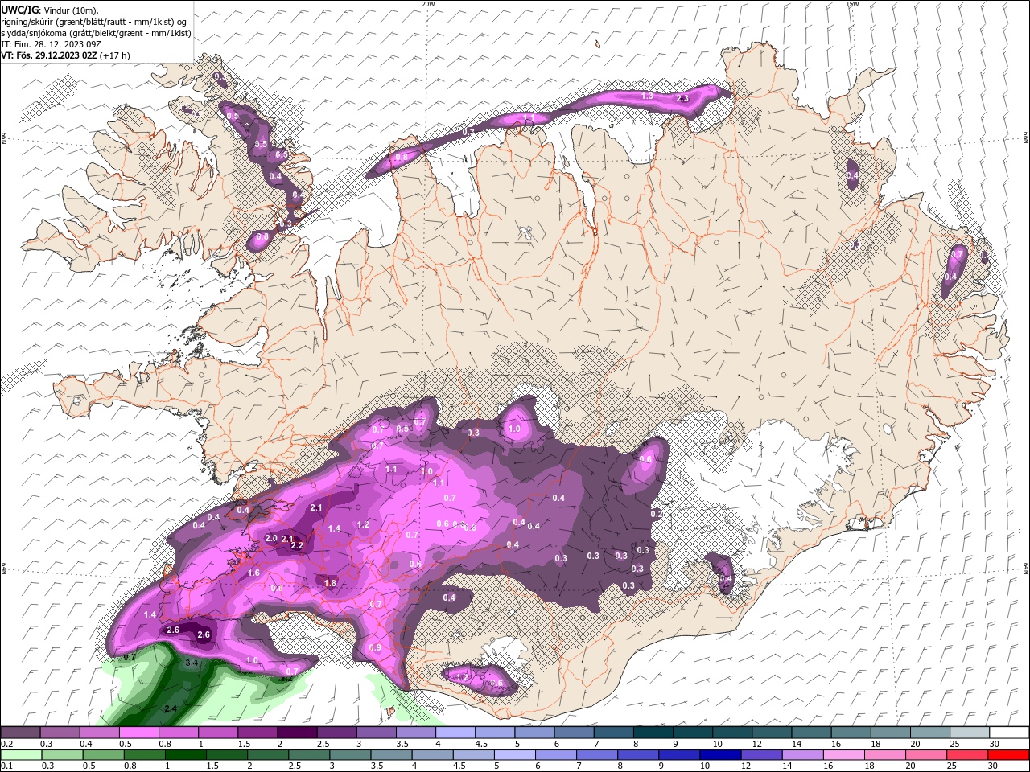Screen dimensions: 1030x772
Task: Select upper legend swatch labeled 0.5
Action: point(139,733)
